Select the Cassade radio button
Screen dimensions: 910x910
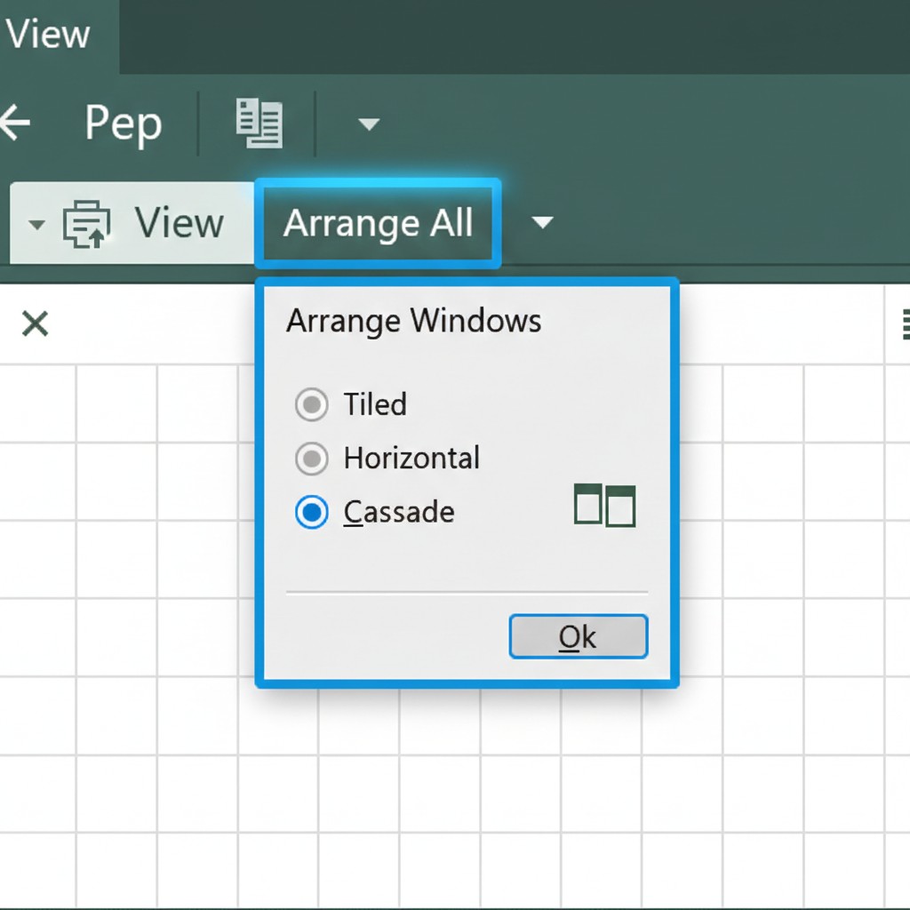(x=312, y=513)
